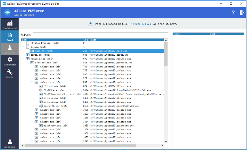Click the horizontal scrollbar left arrow
247x150 pixels.
click(23, 145)
